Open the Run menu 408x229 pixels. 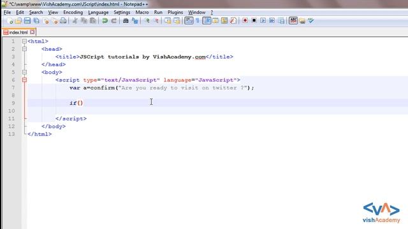tap(158, 13)
